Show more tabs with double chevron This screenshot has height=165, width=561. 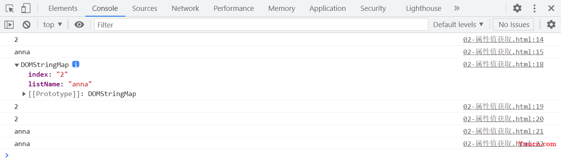tap(457, 8)
